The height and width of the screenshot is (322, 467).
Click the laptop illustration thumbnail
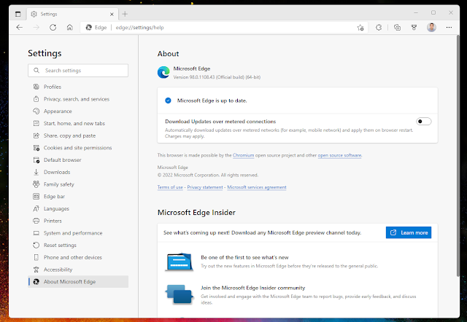180,262
